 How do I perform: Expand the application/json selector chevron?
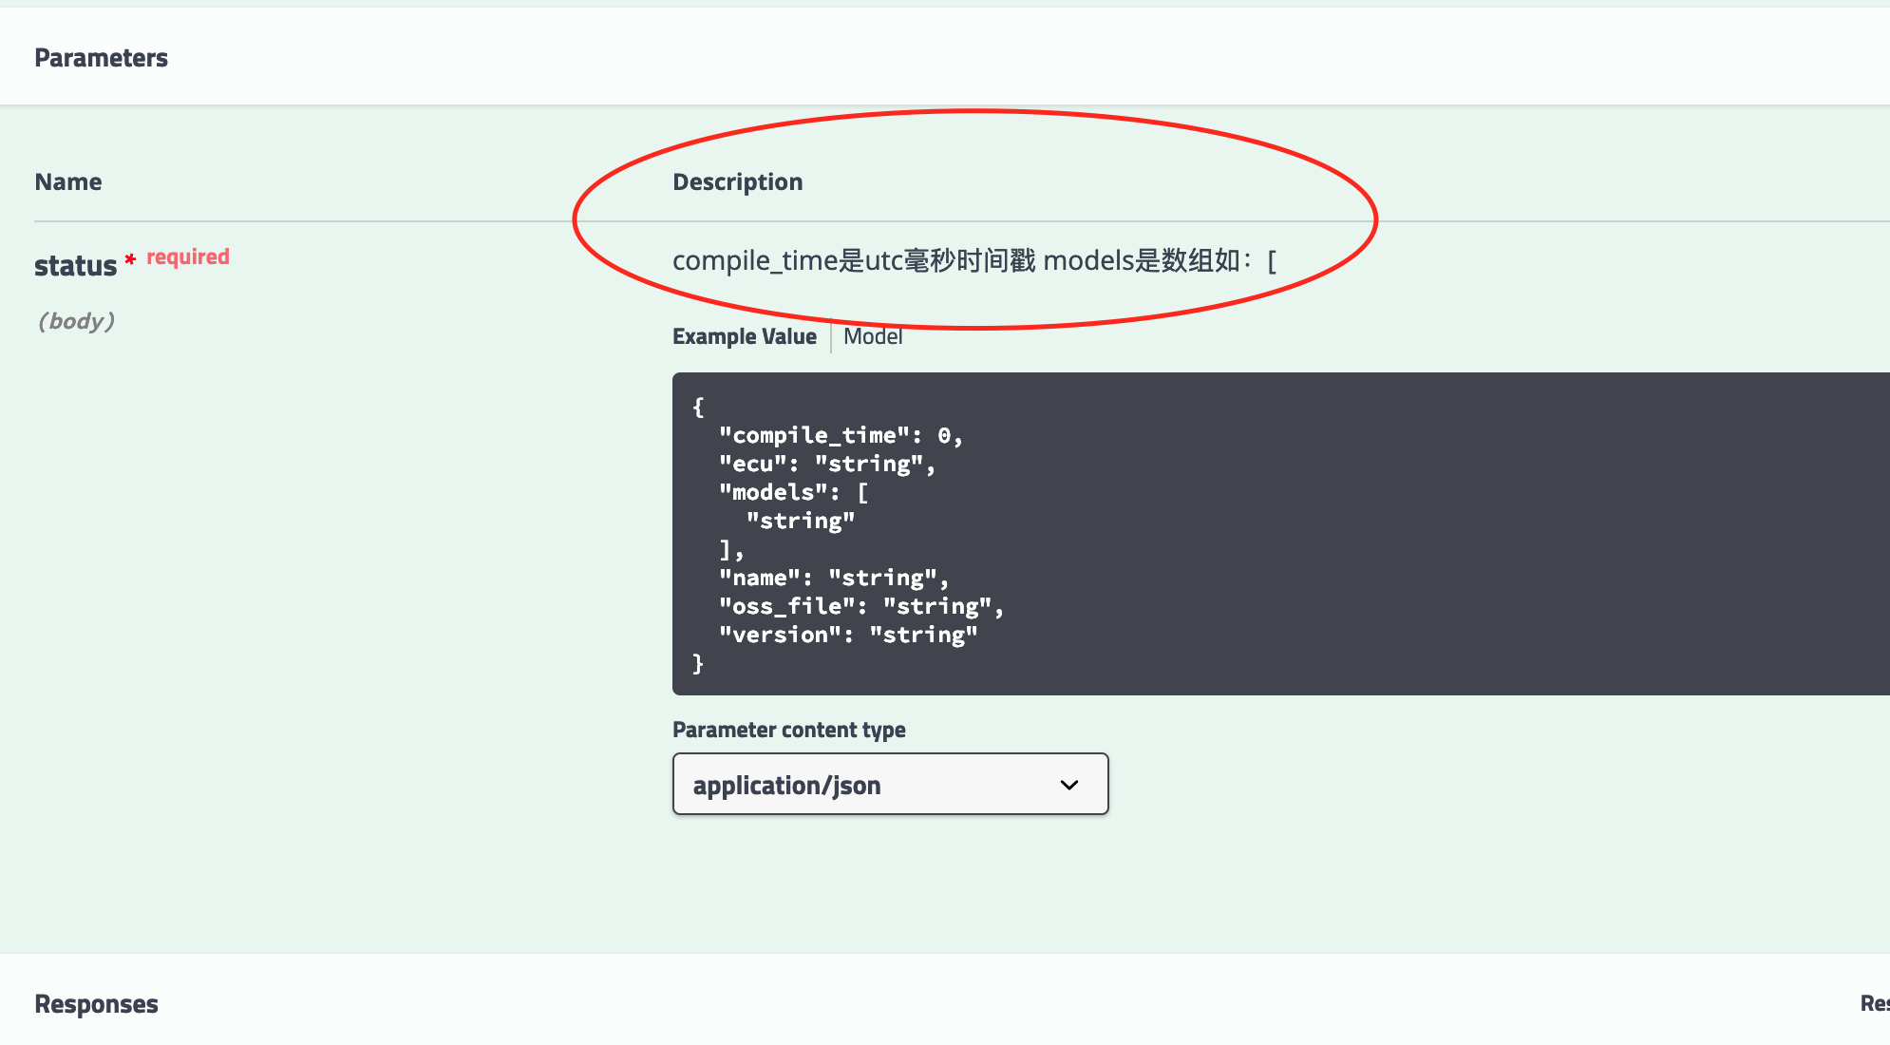(x=1068, y=784)
